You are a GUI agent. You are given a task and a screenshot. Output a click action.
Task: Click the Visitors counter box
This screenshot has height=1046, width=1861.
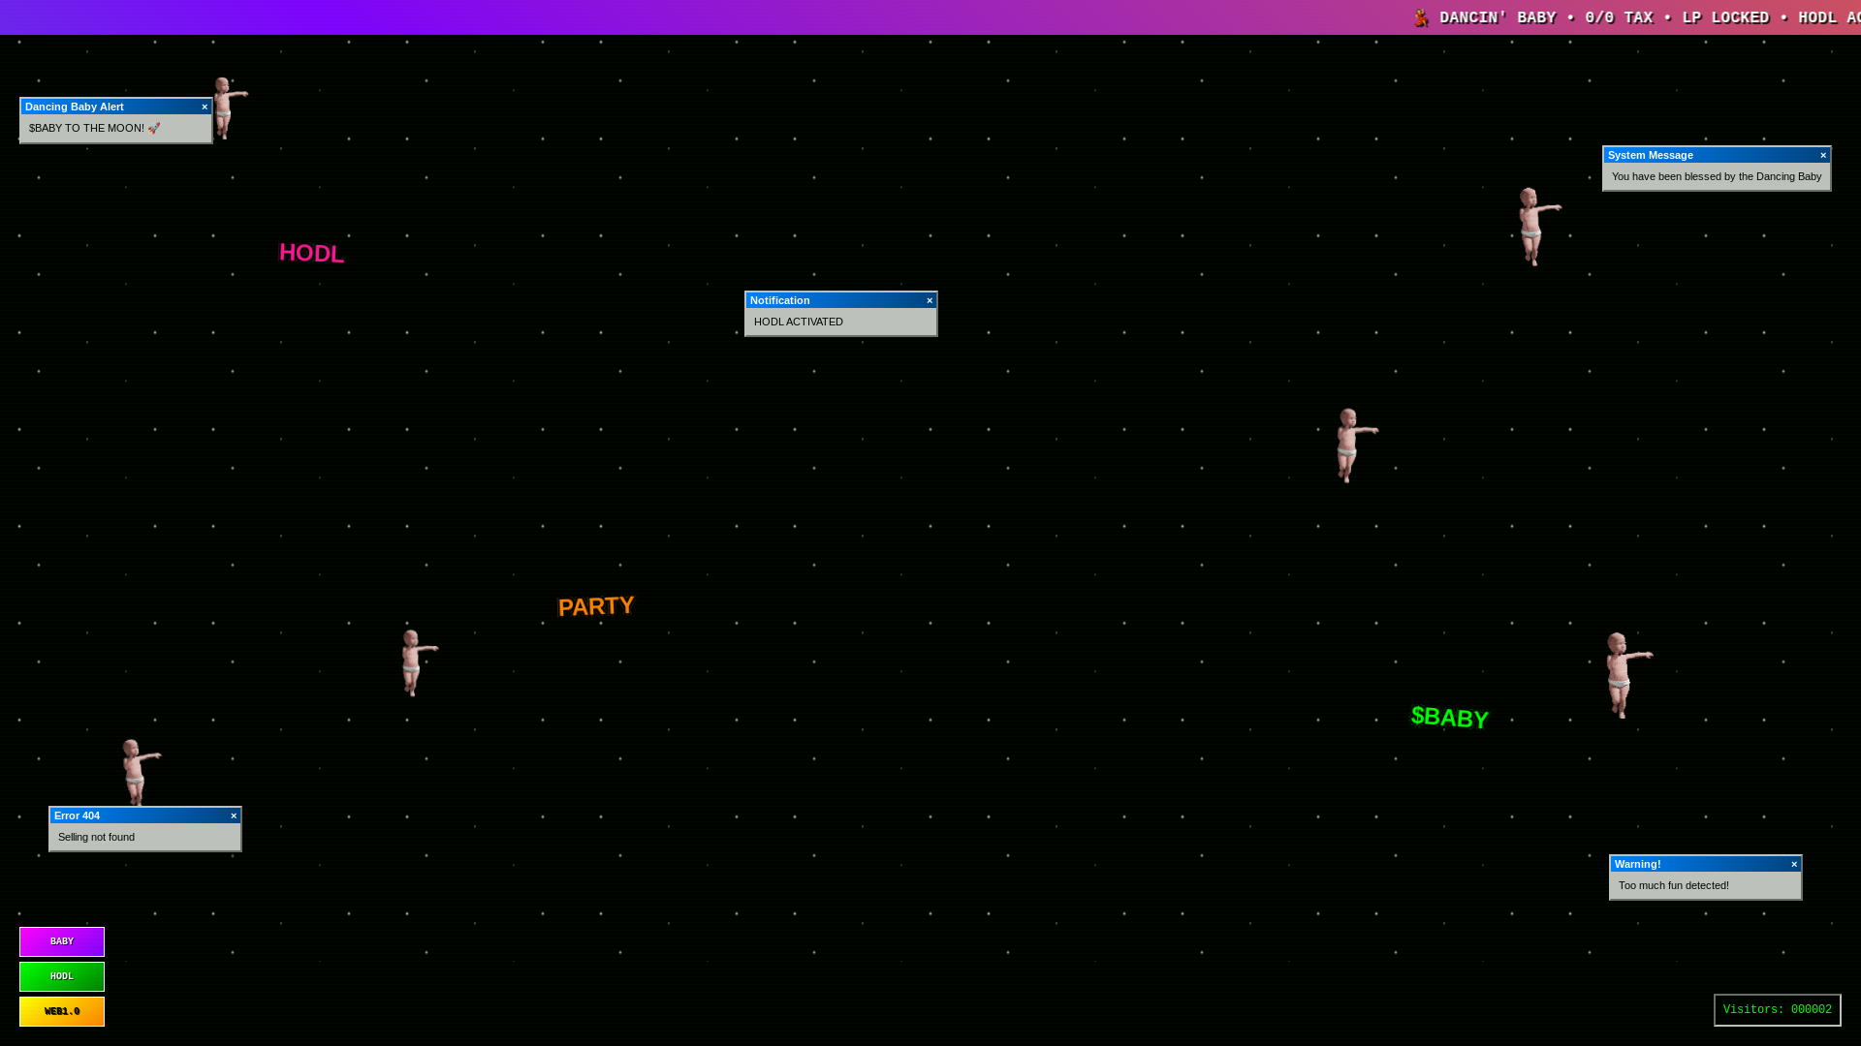click(1778, 1010)
